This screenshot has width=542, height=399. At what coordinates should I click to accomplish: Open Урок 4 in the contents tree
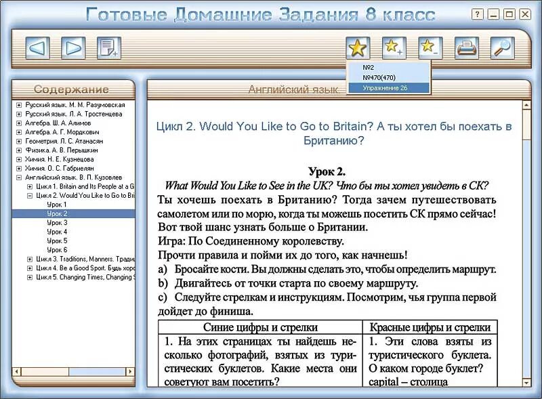coord(57,232)
